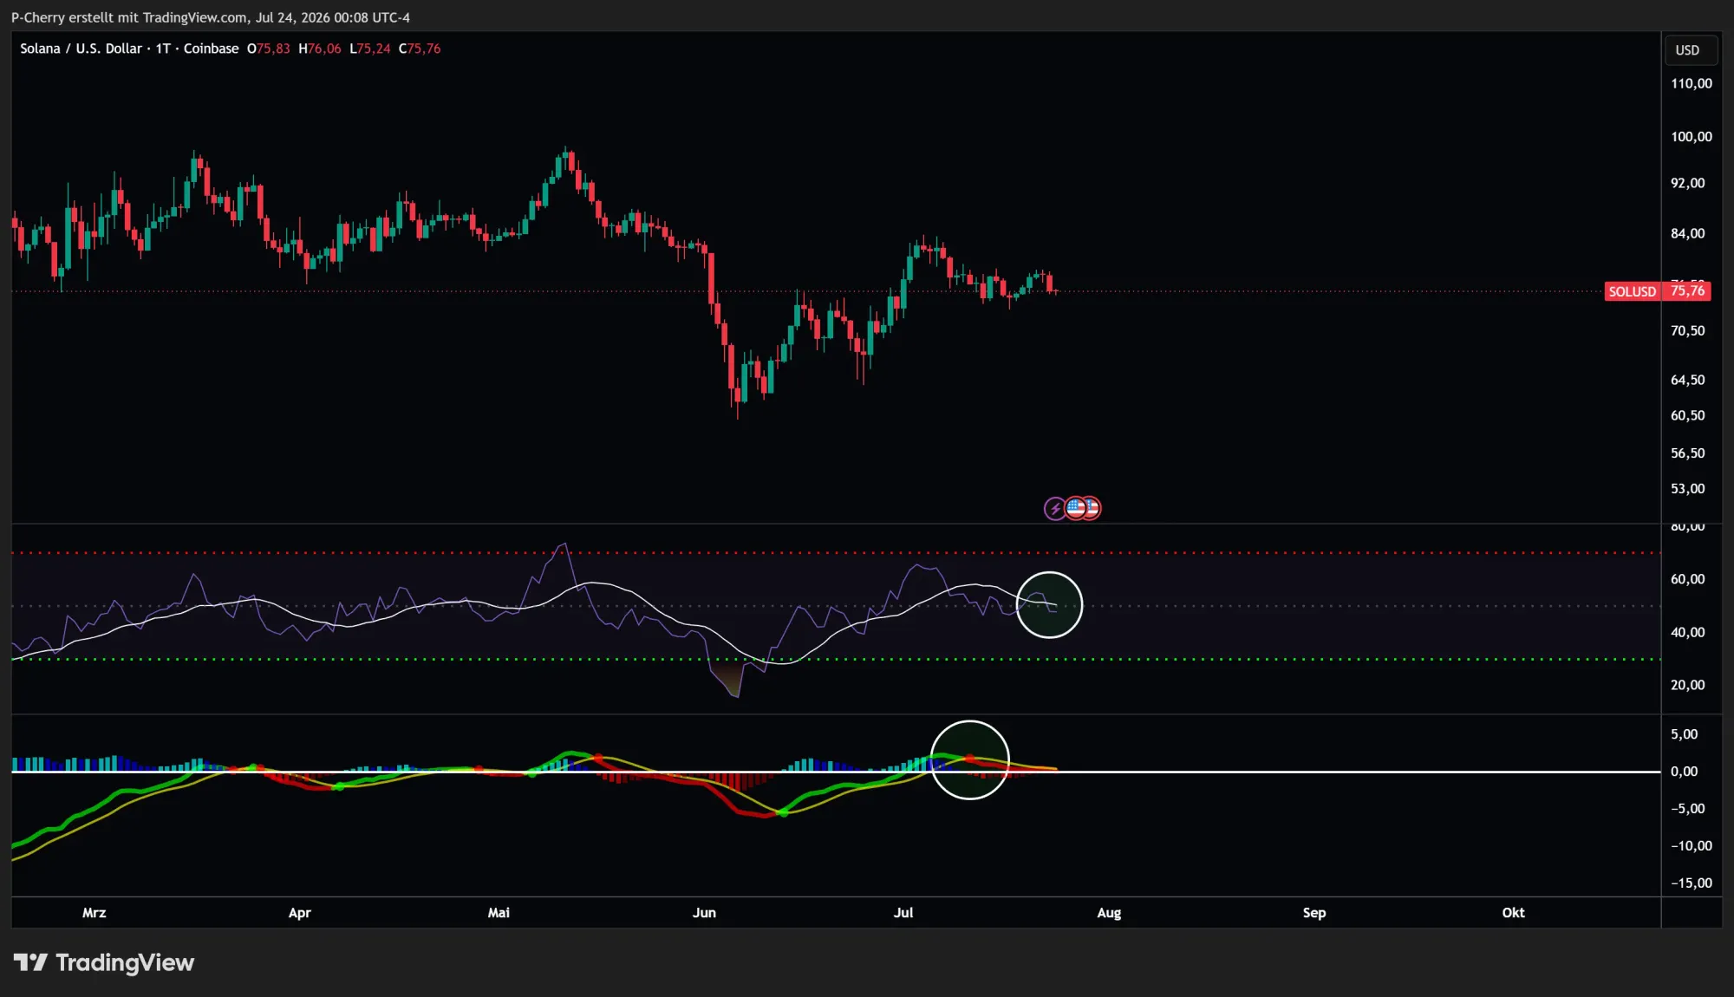Click the Mrz label on time axis
The height and width of the screenshot is (997, 1734).
(x=94, y=913)
